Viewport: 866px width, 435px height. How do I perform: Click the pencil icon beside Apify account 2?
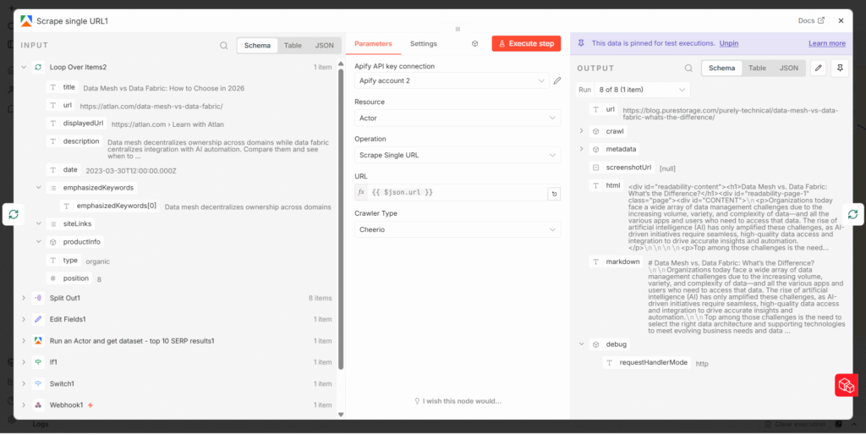(x=556, y=81)
